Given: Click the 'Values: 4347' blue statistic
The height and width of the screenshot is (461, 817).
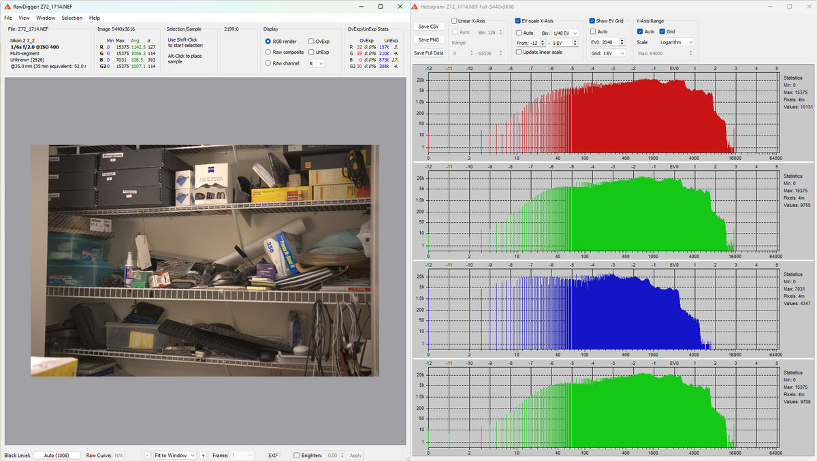Looking at the screenshot, I should point(796,302).
